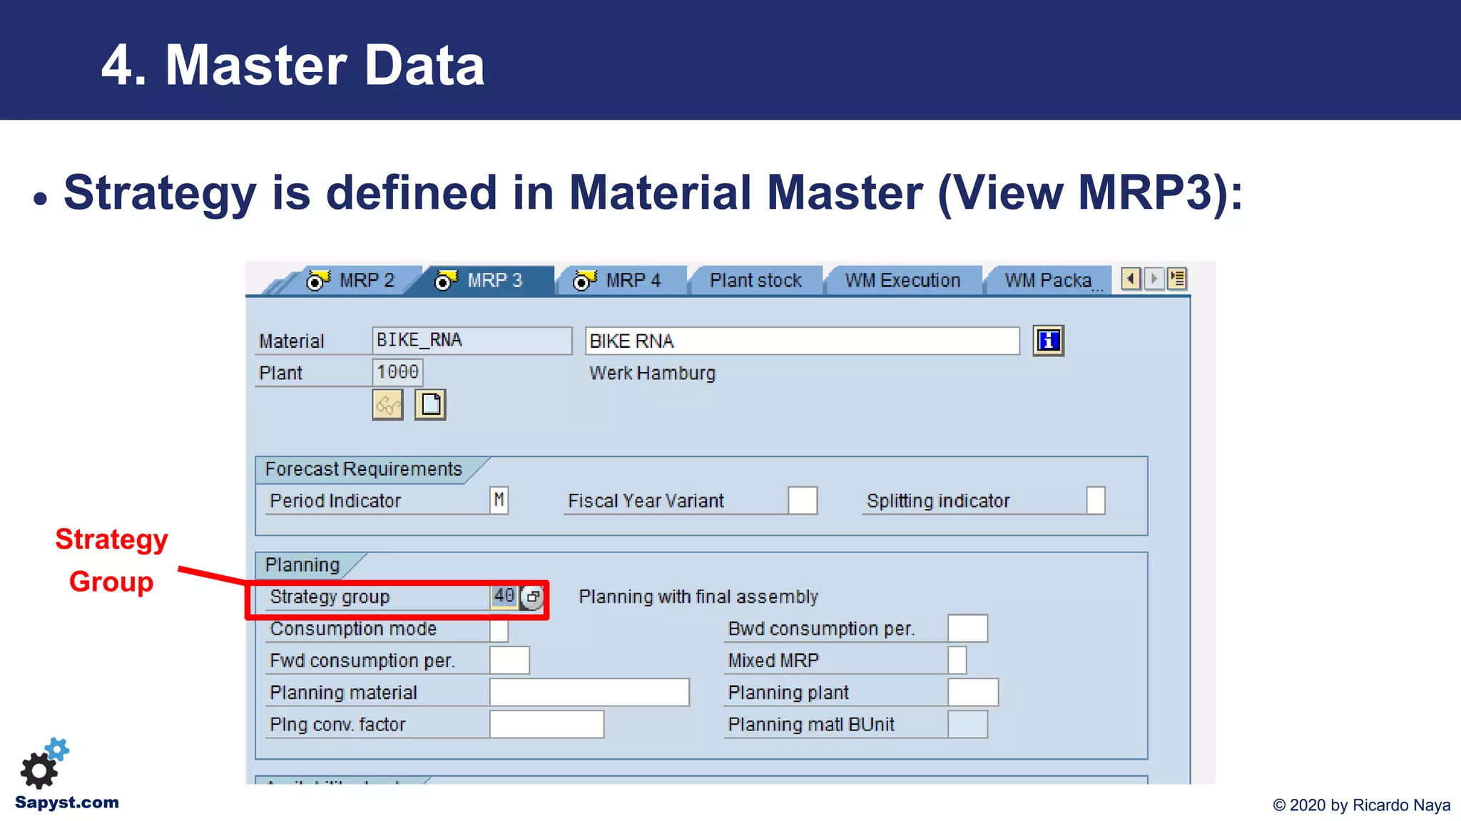Viewport: 1461px width, 821px height.
Task: Click the Mixed MRP field
Action: tap(957, 660)
